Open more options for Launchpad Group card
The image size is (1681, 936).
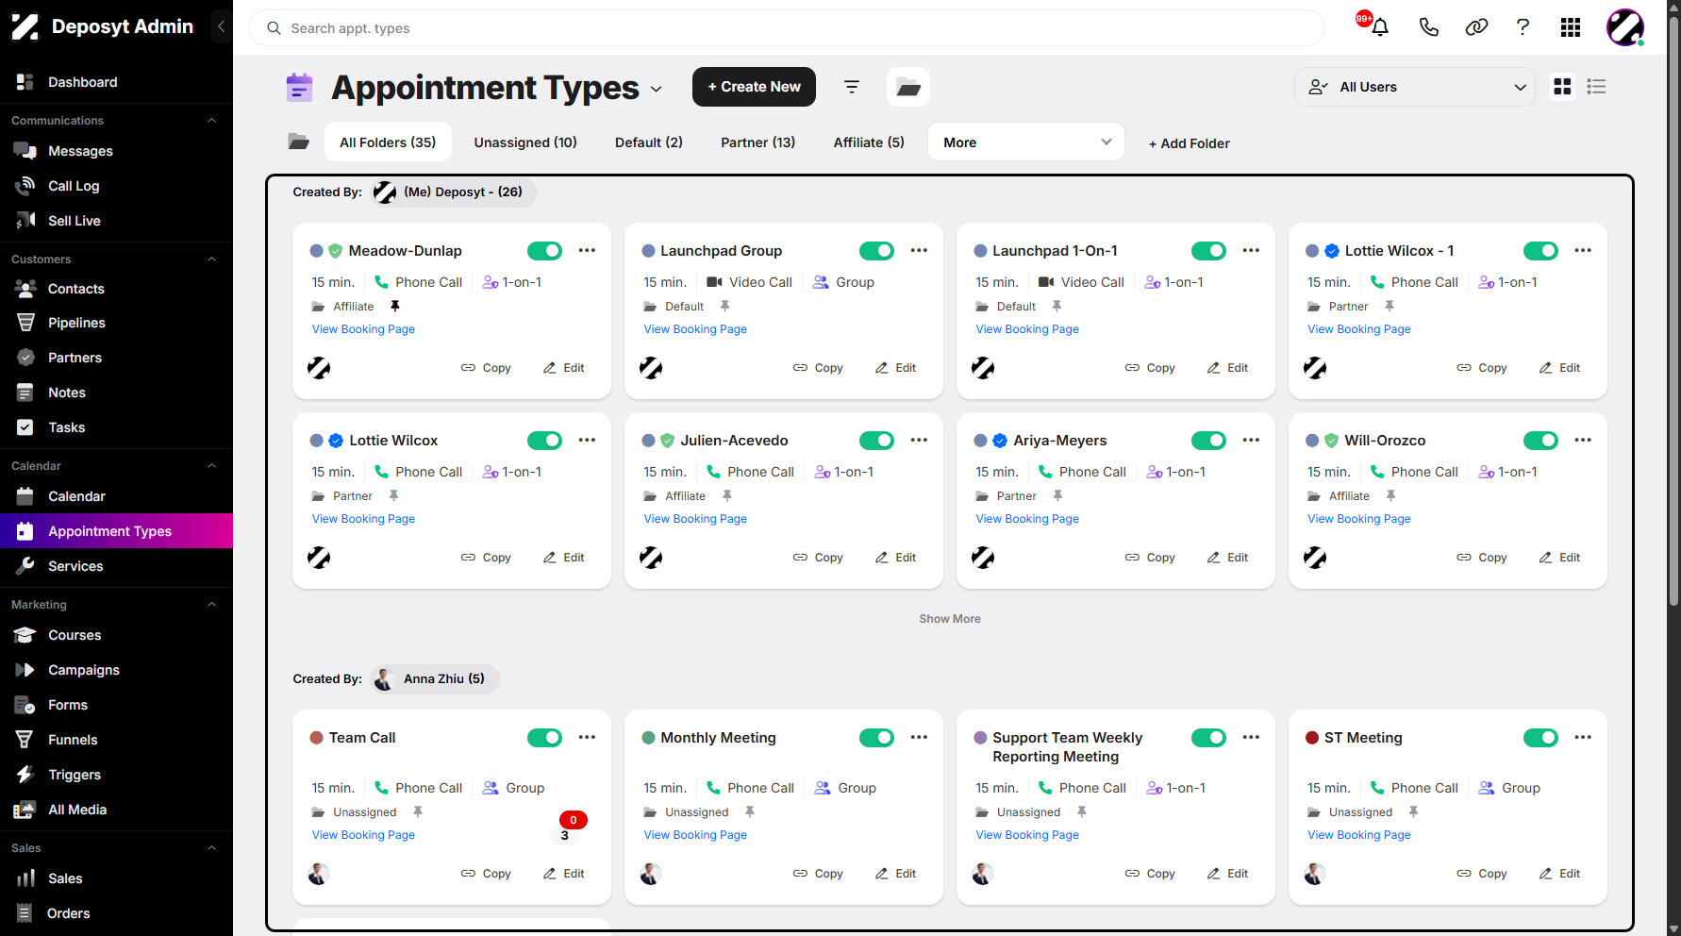(x=919, y=251)
